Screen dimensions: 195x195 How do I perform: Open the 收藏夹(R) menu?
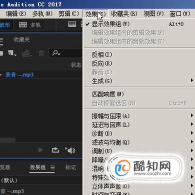point(124,13)
